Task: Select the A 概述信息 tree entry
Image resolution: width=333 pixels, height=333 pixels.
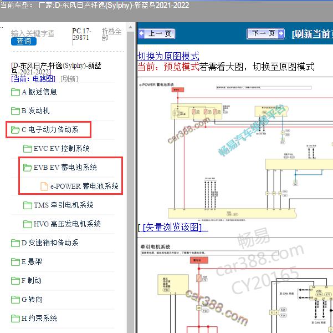Action: (39, 92)
